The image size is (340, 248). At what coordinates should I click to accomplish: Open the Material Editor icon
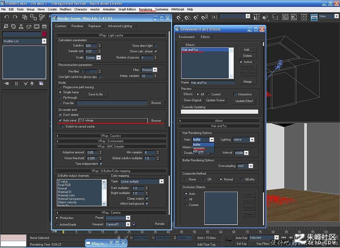[x=304, y=17]
